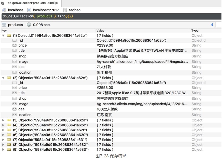Click the localhost connection icon

click(x=4, y=10)
